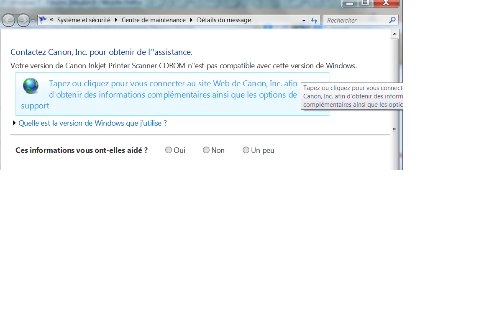The image size is (502, 335).
Task: Click the 'Votre version de Canon Inkjet' message text
Action: [x=184, y=66]
